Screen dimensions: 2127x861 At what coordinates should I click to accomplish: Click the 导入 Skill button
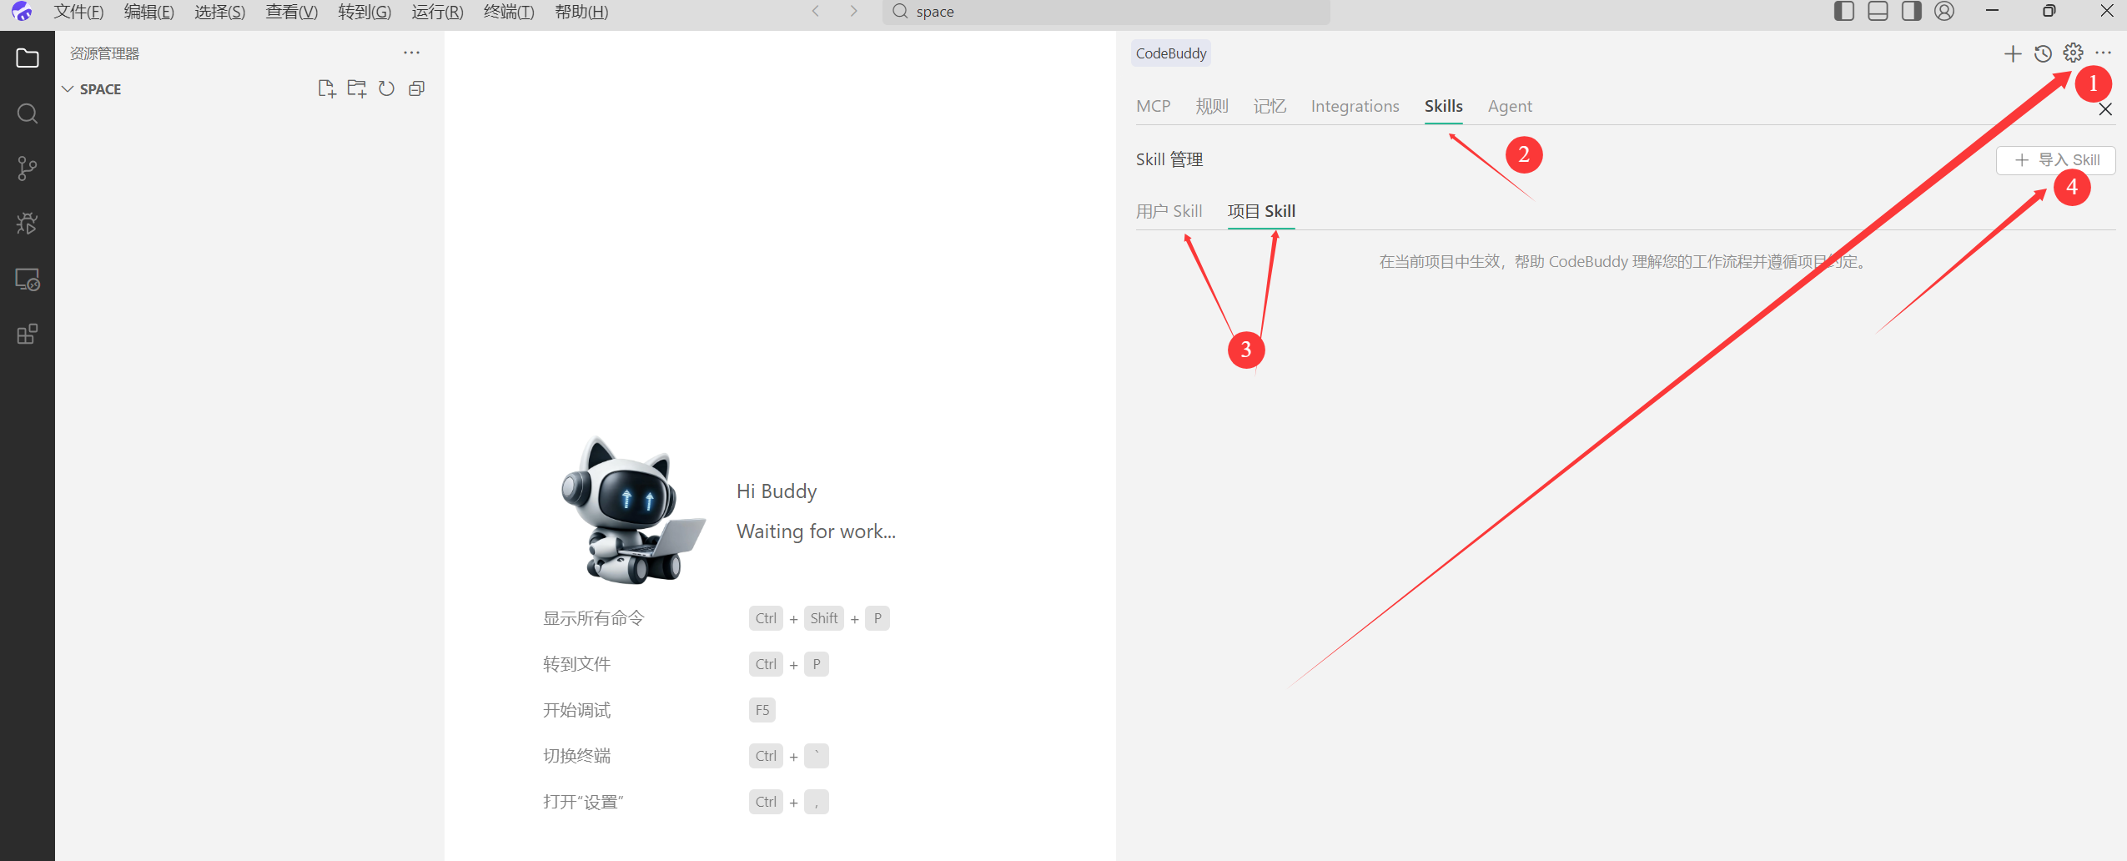pos(2056,160)
